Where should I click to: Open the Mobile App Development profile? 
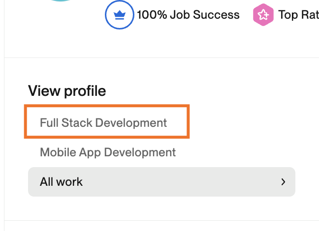108,152
